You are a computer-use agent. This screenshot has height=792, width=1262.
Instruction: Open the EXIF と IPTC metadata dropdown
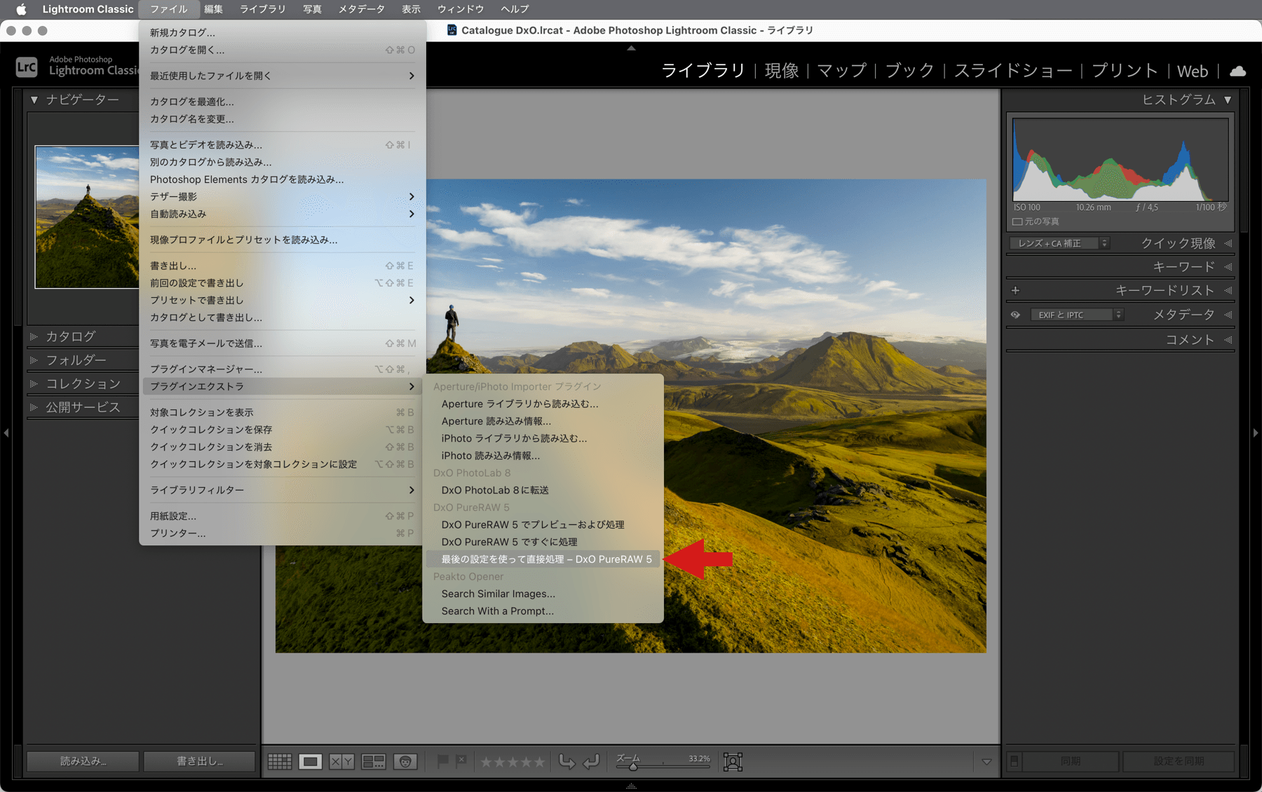click(x=1078, y=315)
